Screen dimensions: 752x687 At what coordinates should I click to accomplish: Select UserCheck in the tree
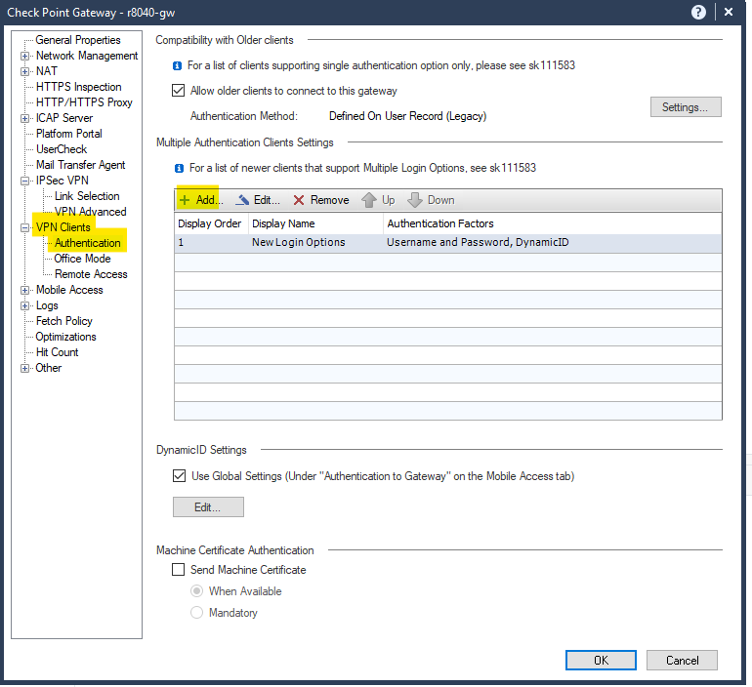tap(62, 149)
